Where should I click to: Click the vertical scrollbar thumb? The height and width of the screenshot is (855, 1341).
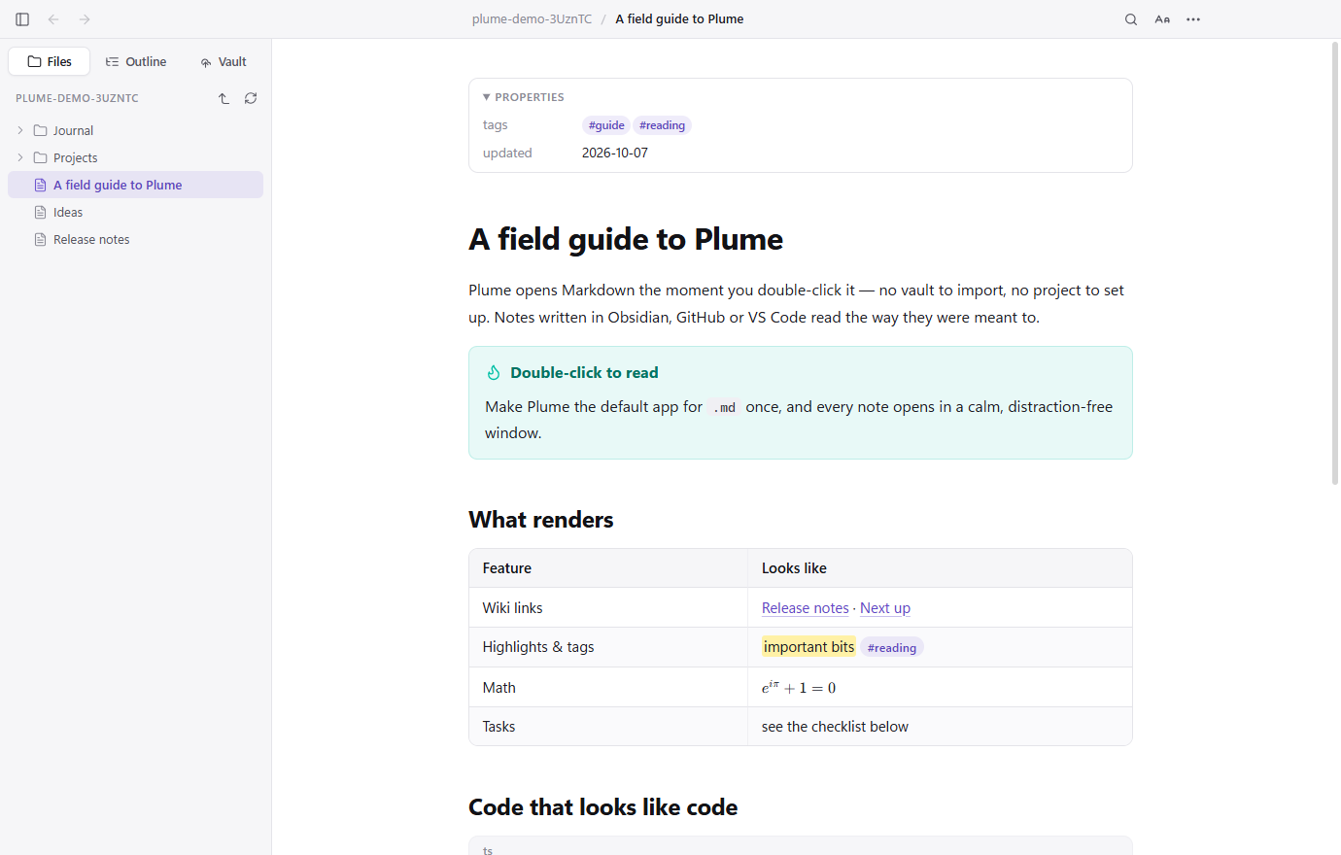click(1335, 262)
